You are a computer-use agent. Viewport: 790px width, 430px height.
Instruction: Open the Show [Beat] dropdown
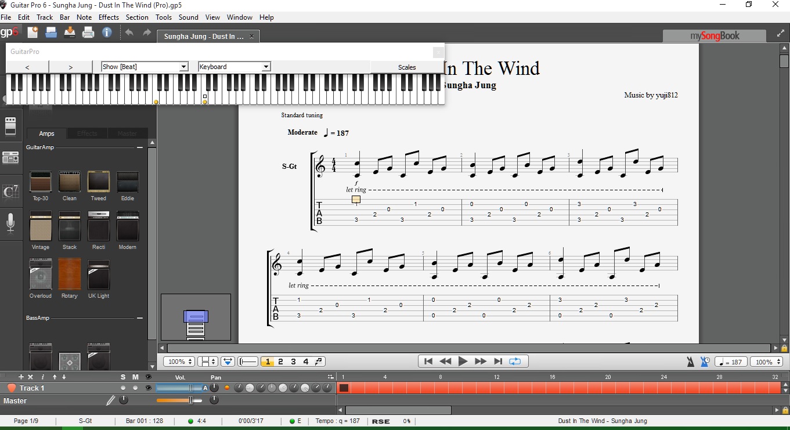point(145,67)
